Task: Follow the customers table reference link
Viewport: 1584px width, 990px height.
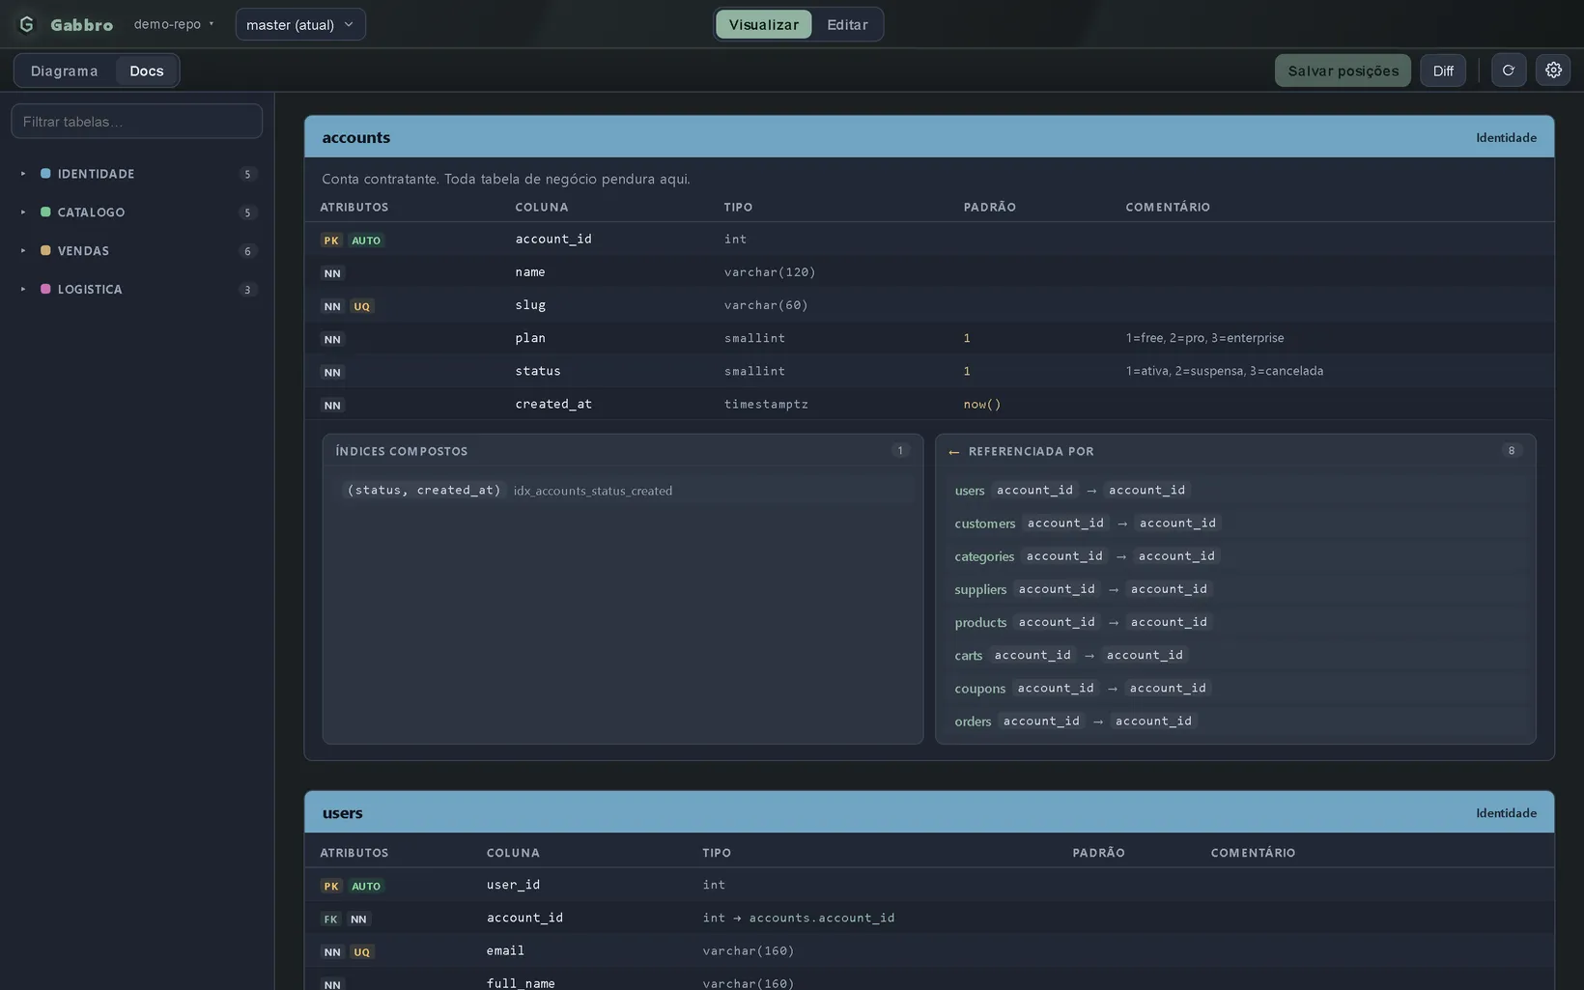Action: pyautogui.click(x=984, y=523)
